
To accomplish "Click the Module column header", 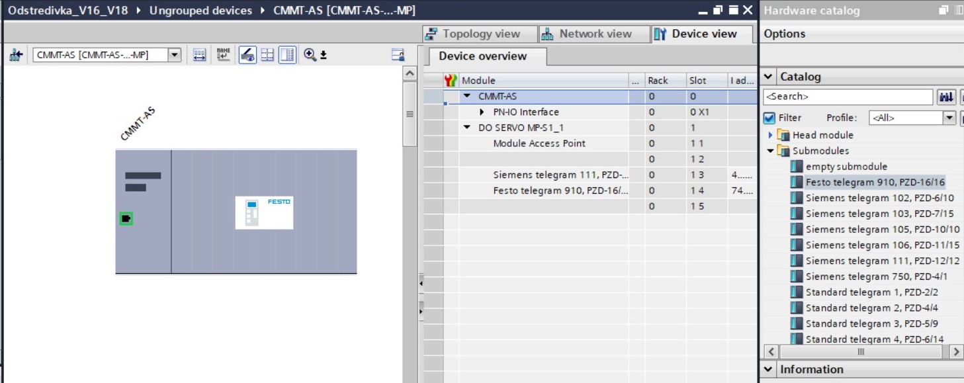I will pos(543,81).
